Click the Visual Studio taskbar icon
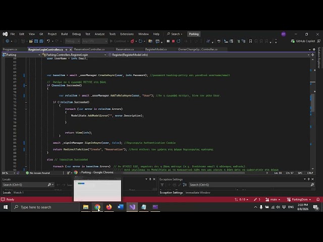Viewport: 323px width, 242px height. [132, 207]
